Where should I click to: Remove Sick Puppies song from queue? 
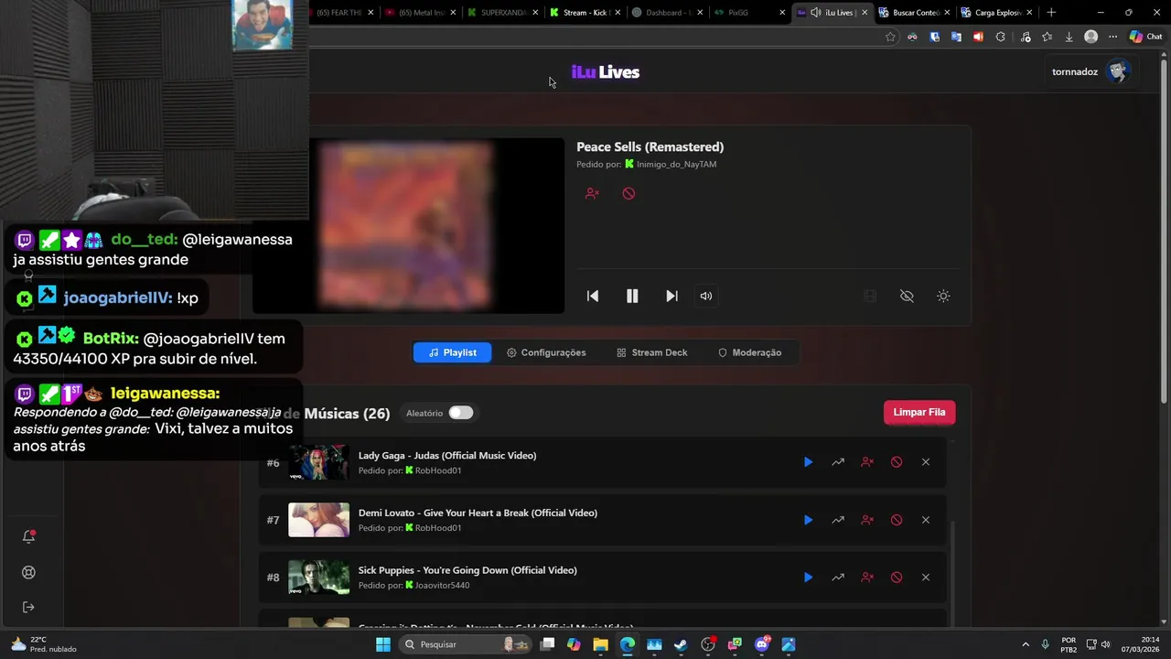(x=926, y=578)
